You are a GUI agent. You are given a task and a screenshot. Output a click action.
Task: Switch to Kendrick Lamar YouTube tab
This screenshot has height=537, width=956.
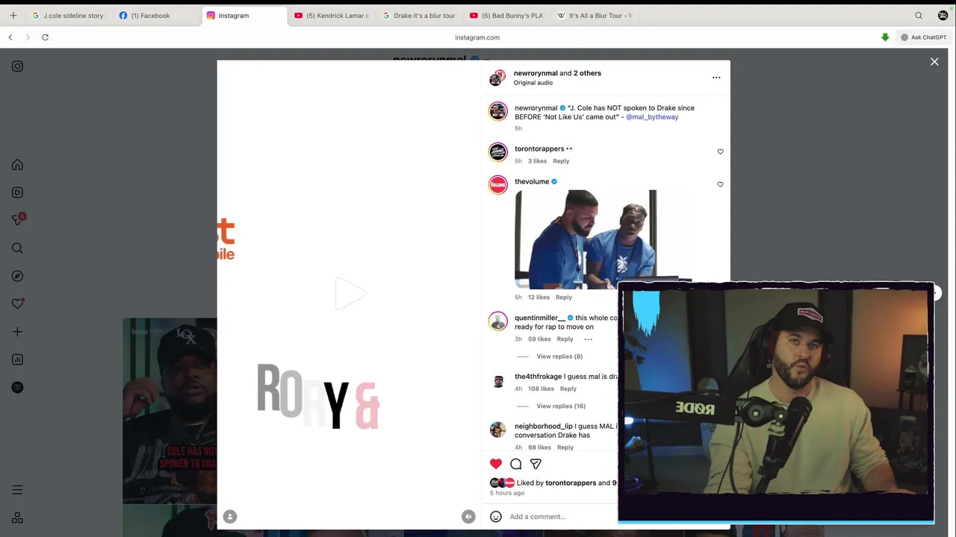332,16
